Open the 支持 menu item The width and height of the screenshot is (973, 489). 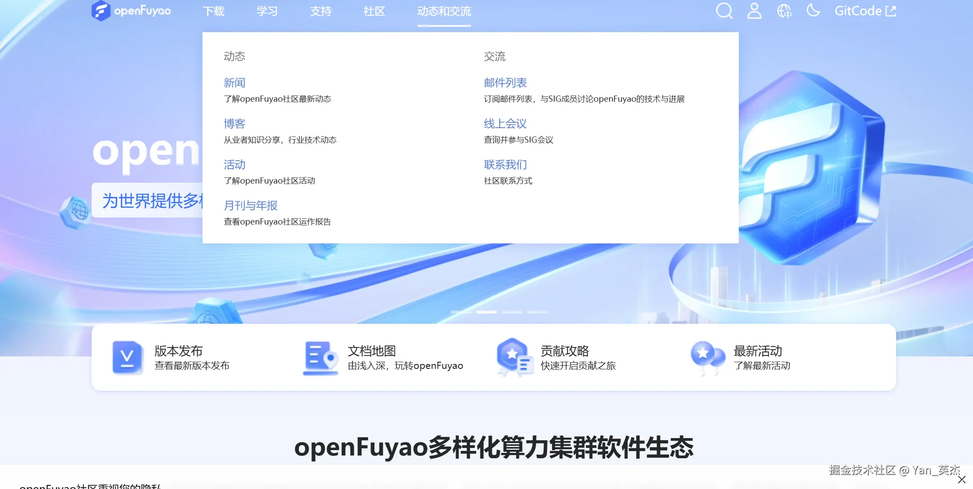[x=321, y=11]
